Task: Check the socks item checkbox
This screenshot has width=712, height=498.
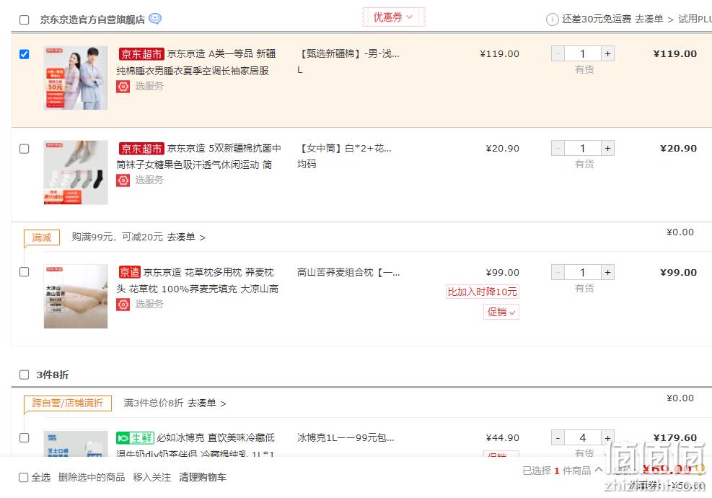Action: (24, 149)
